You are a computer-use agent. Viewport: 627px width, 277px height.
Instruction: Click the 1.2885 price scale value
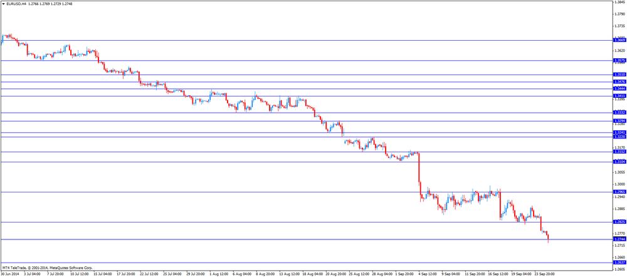tap(619, 209)
